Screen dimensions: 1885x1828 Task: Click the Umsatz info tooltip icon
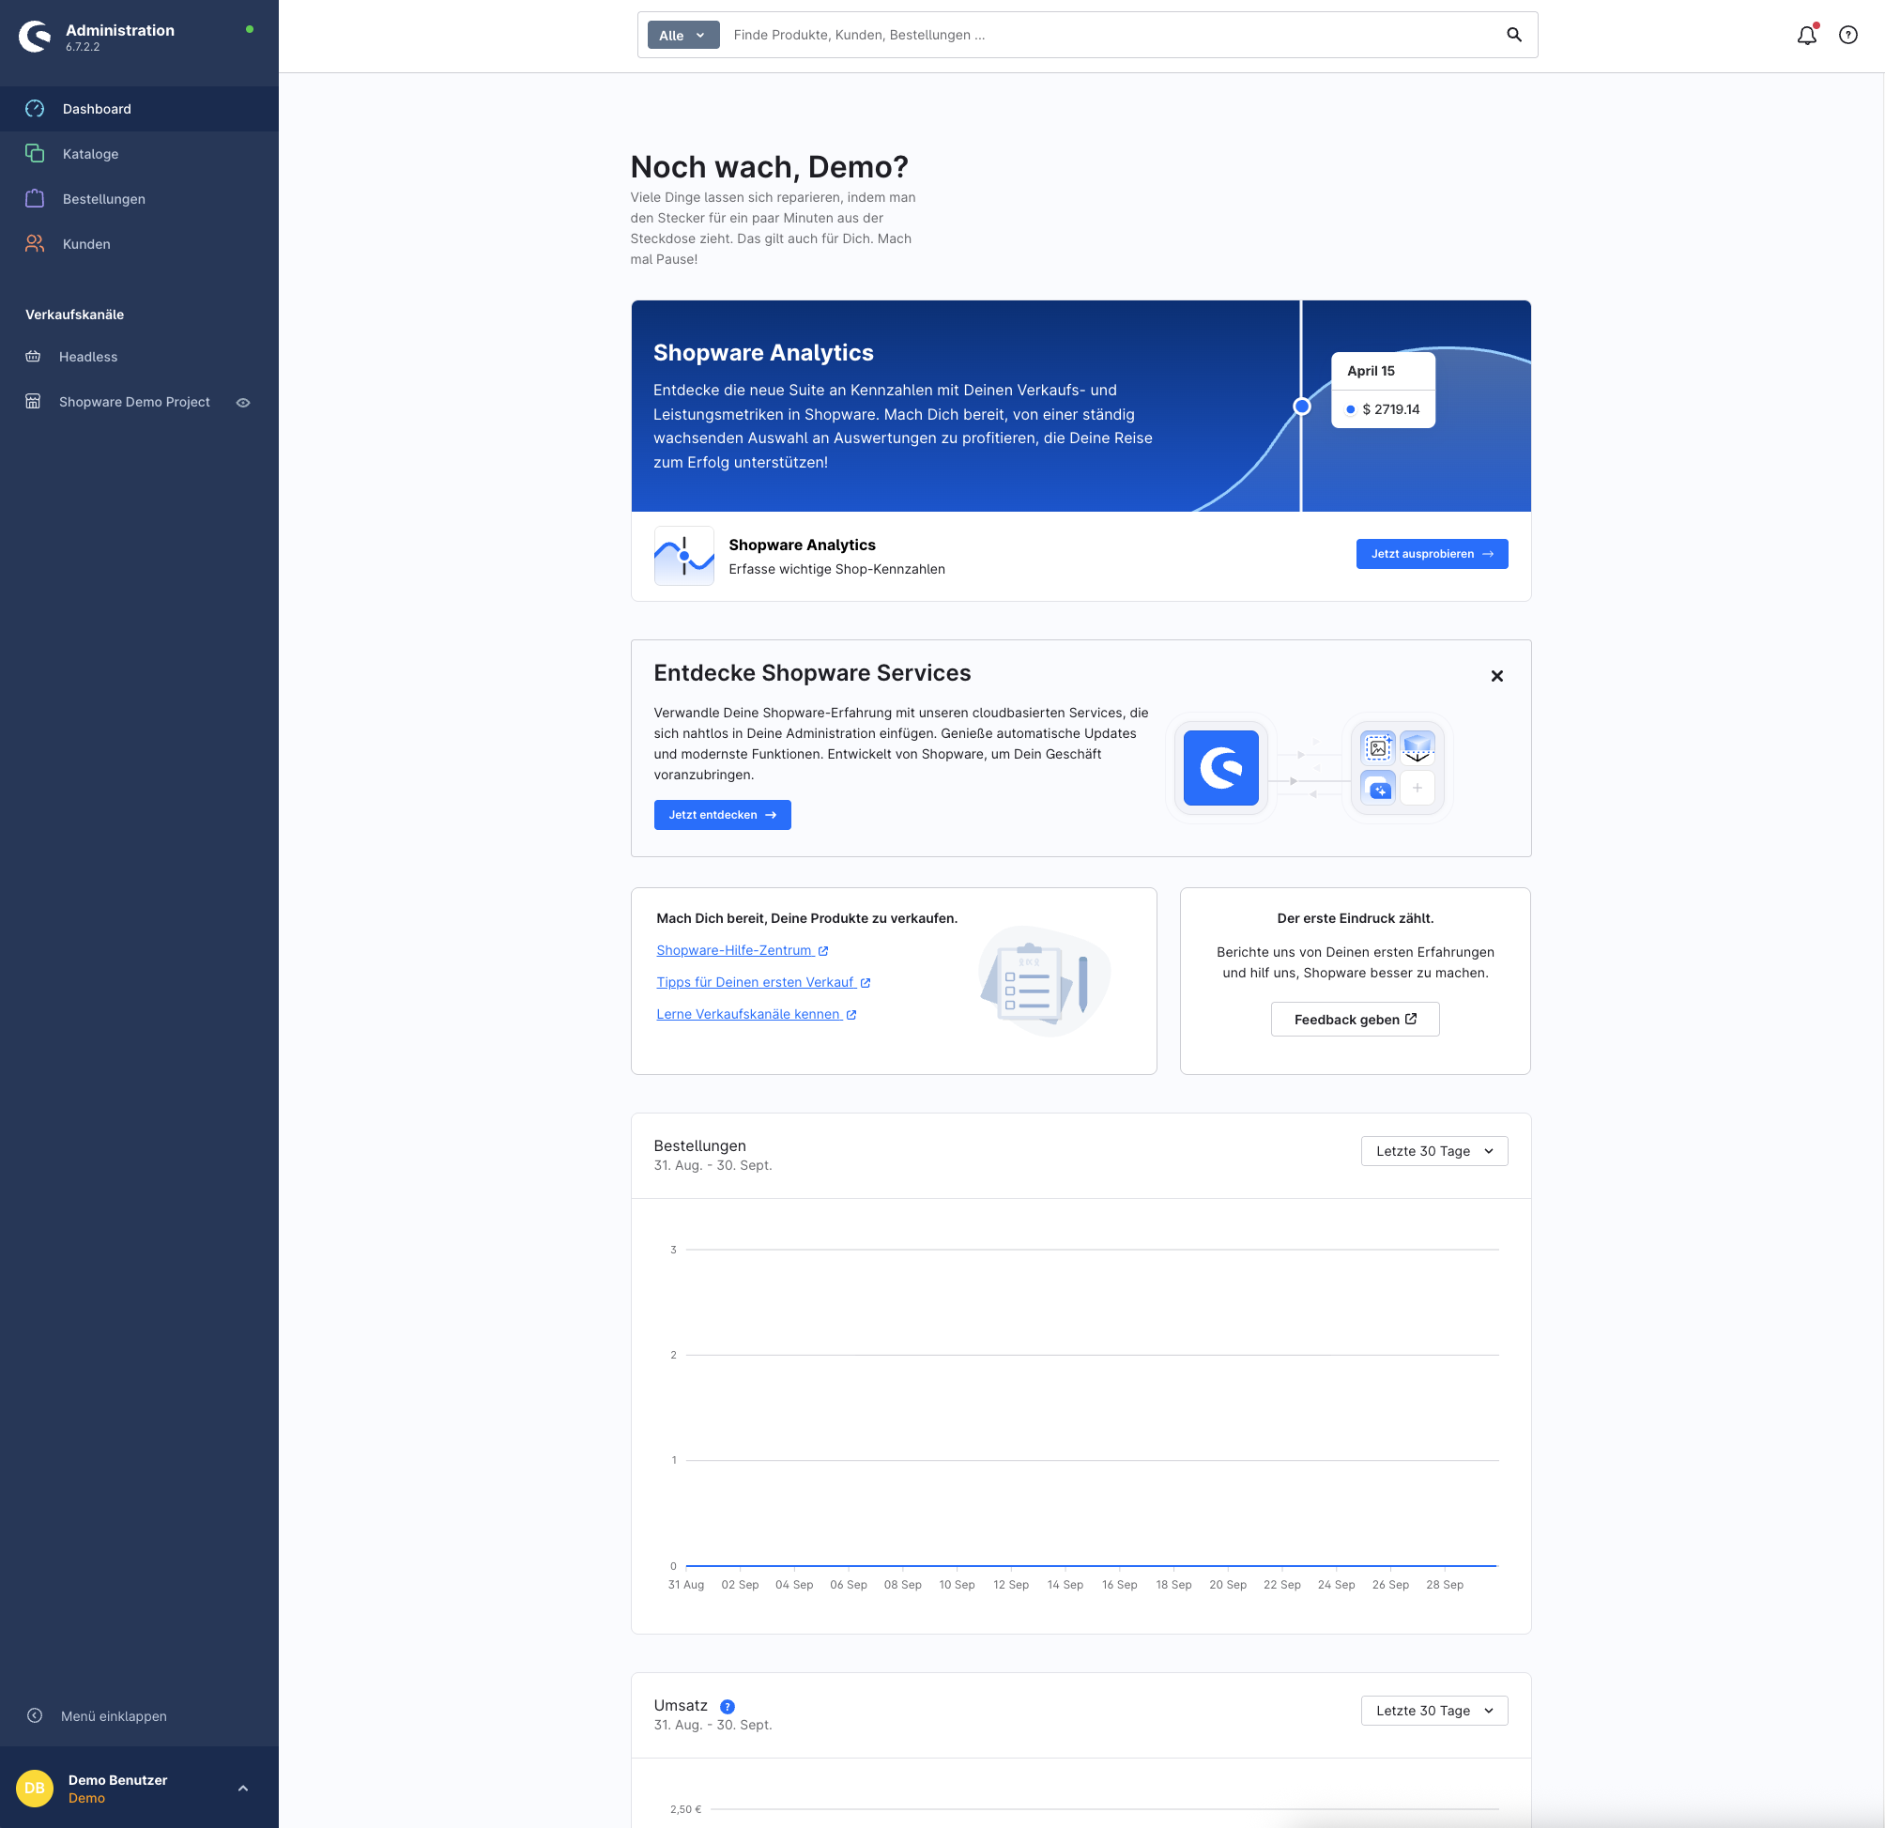click(728, 1706)
